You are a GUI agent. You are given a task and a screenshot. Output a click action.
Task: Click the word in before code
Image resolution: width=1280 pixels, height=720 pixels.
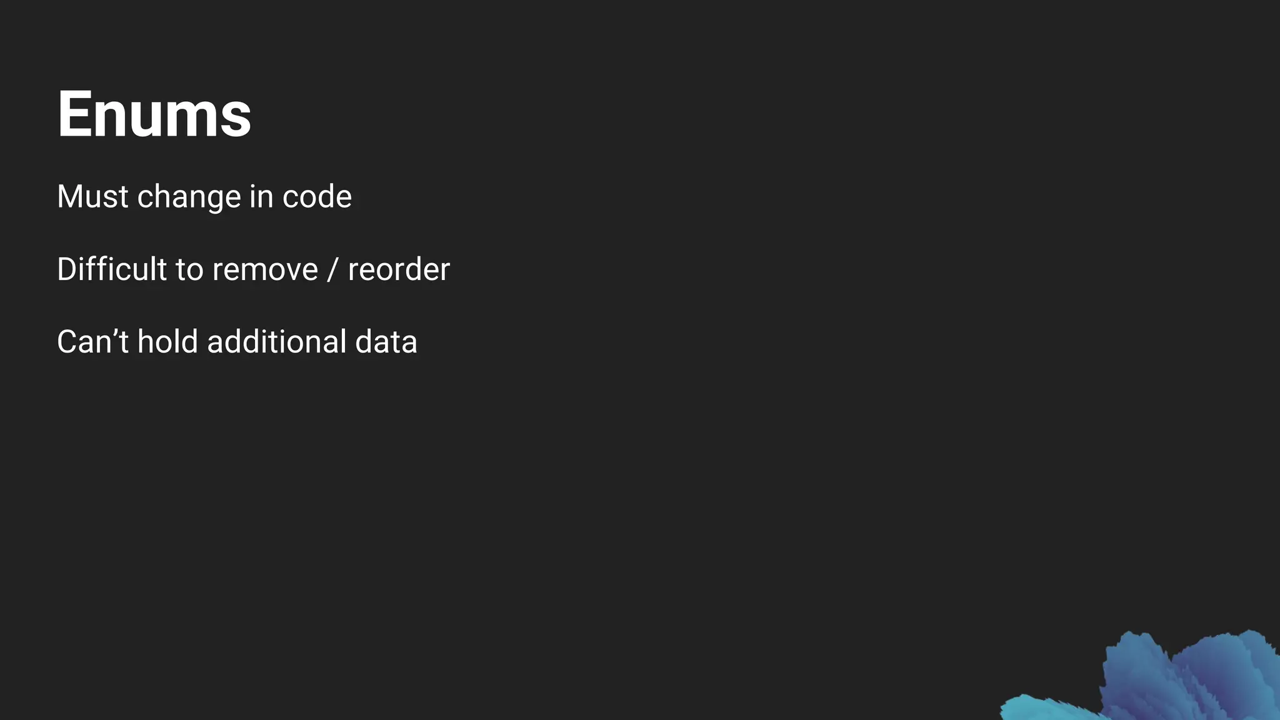(x=261, y=196)
